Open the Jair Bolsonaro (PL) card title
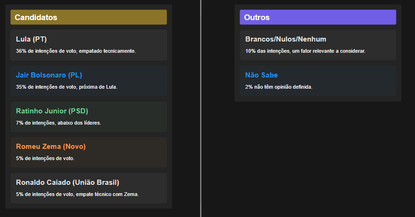The width and height of the screenshot is (415, 217). tap(49, 75)
